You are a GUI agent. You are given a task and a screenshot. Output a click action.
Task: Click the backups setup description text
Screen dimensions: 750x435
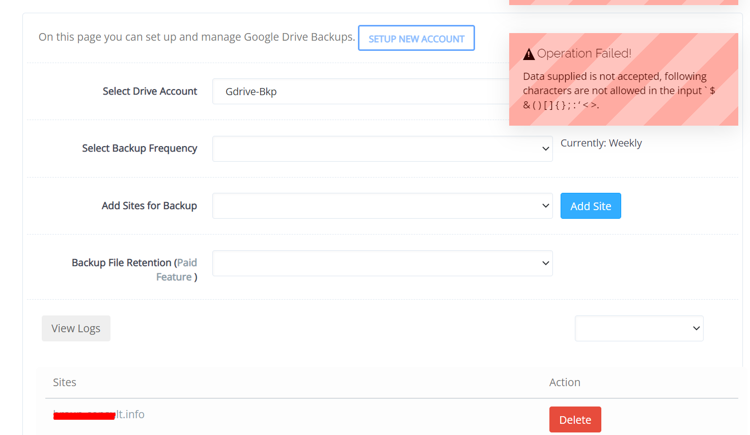196,37
